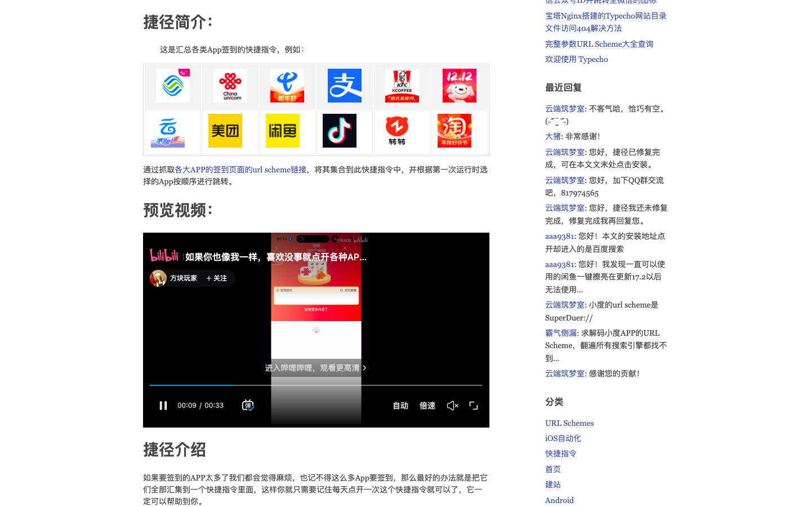Toggle the danmaku (弹) switch in player
This screenshot has height=507, width=811.
click(247, 405)
